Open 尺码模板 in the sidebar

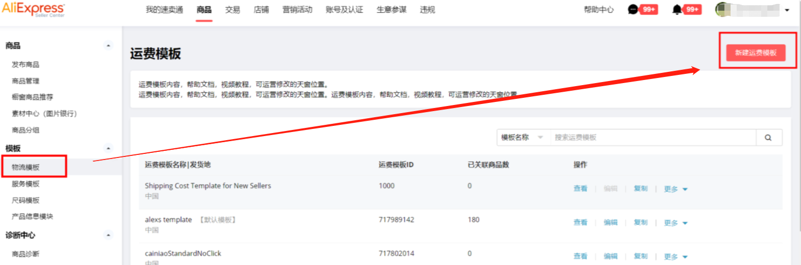26,200
